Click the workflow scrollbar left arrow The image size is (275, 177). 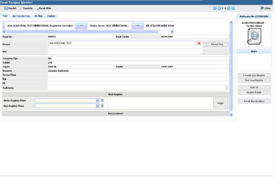[4, 31]
